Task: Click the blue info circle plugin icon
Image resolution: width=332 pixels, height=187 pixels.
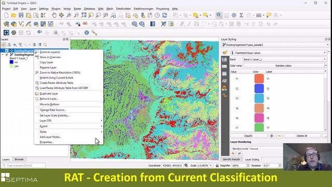Action: (x=87, y=33)
